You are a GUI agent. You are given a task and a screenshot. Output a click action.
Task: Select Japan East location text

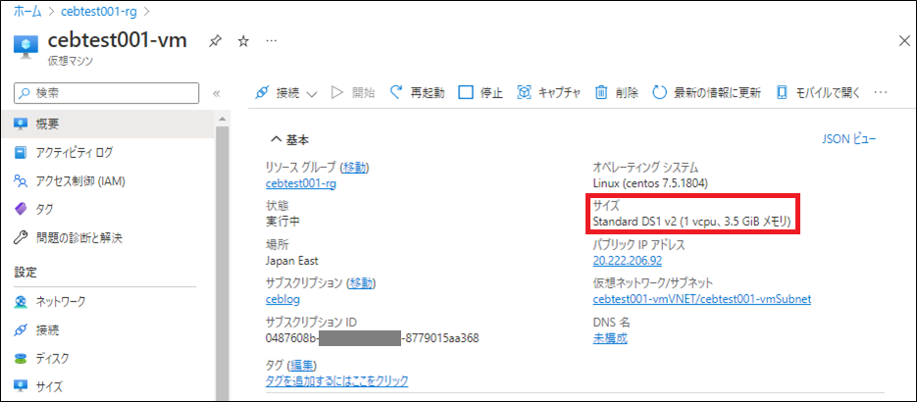click(292, 261)
